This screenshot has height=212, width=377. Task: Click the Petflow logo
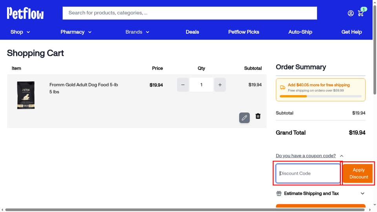tap(25, 13)
